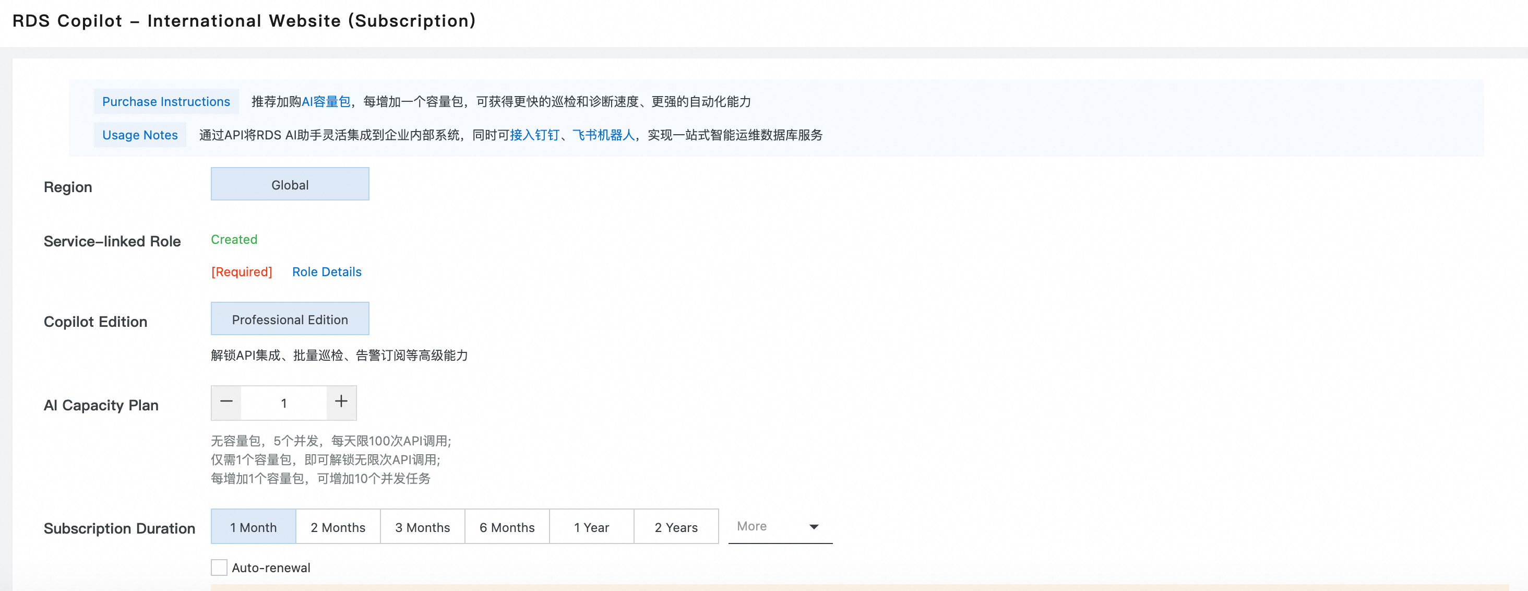Screen dimensions: 1528x591
Task: Open the 接入钉钉 link
Action: pos(534,135)
